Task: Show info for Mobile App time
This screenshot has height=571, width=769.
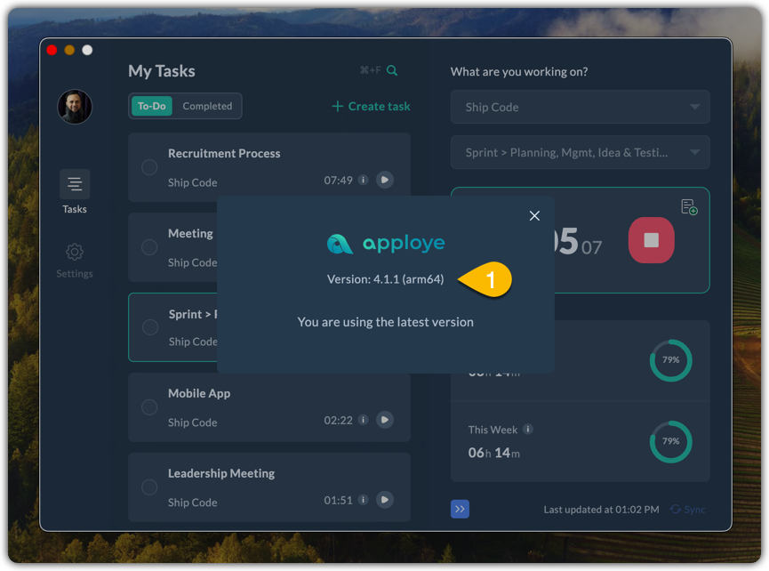Action: pos(363,420)
